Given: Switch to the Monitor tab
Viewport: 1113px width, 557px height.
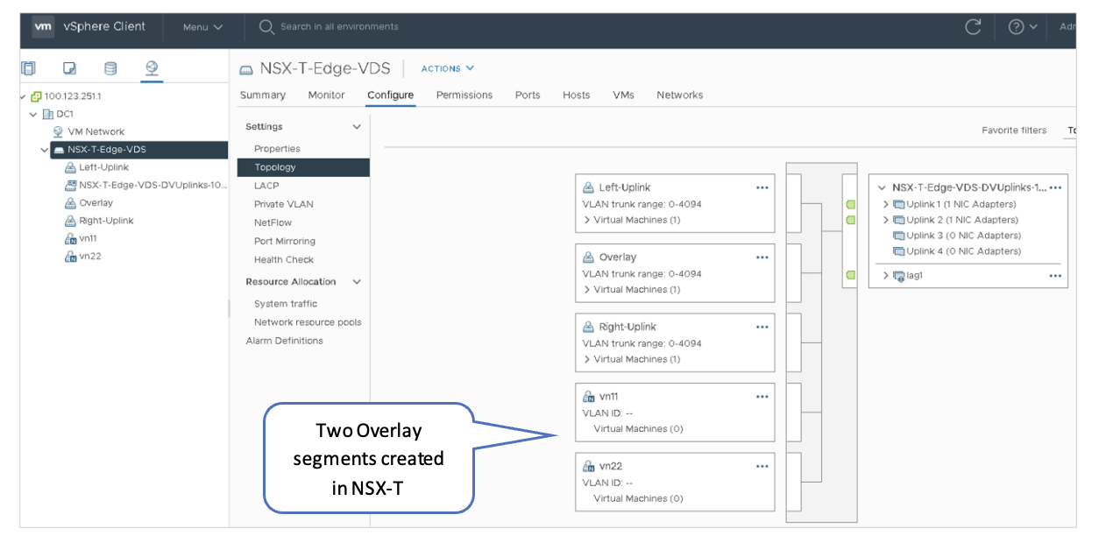Looking at the screenshot, I should pyautogui.click(x=326, y=95).
